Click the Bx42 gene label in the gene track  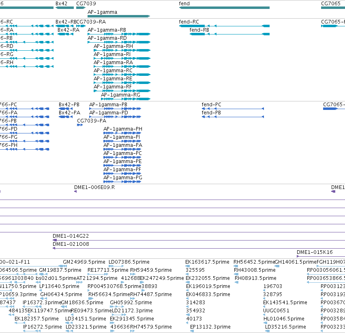click(61, 4)
